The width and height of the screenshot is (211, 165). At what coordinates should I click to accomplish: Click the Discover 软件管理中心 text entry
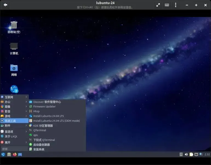pyautogui.click(x=47, y=102)
